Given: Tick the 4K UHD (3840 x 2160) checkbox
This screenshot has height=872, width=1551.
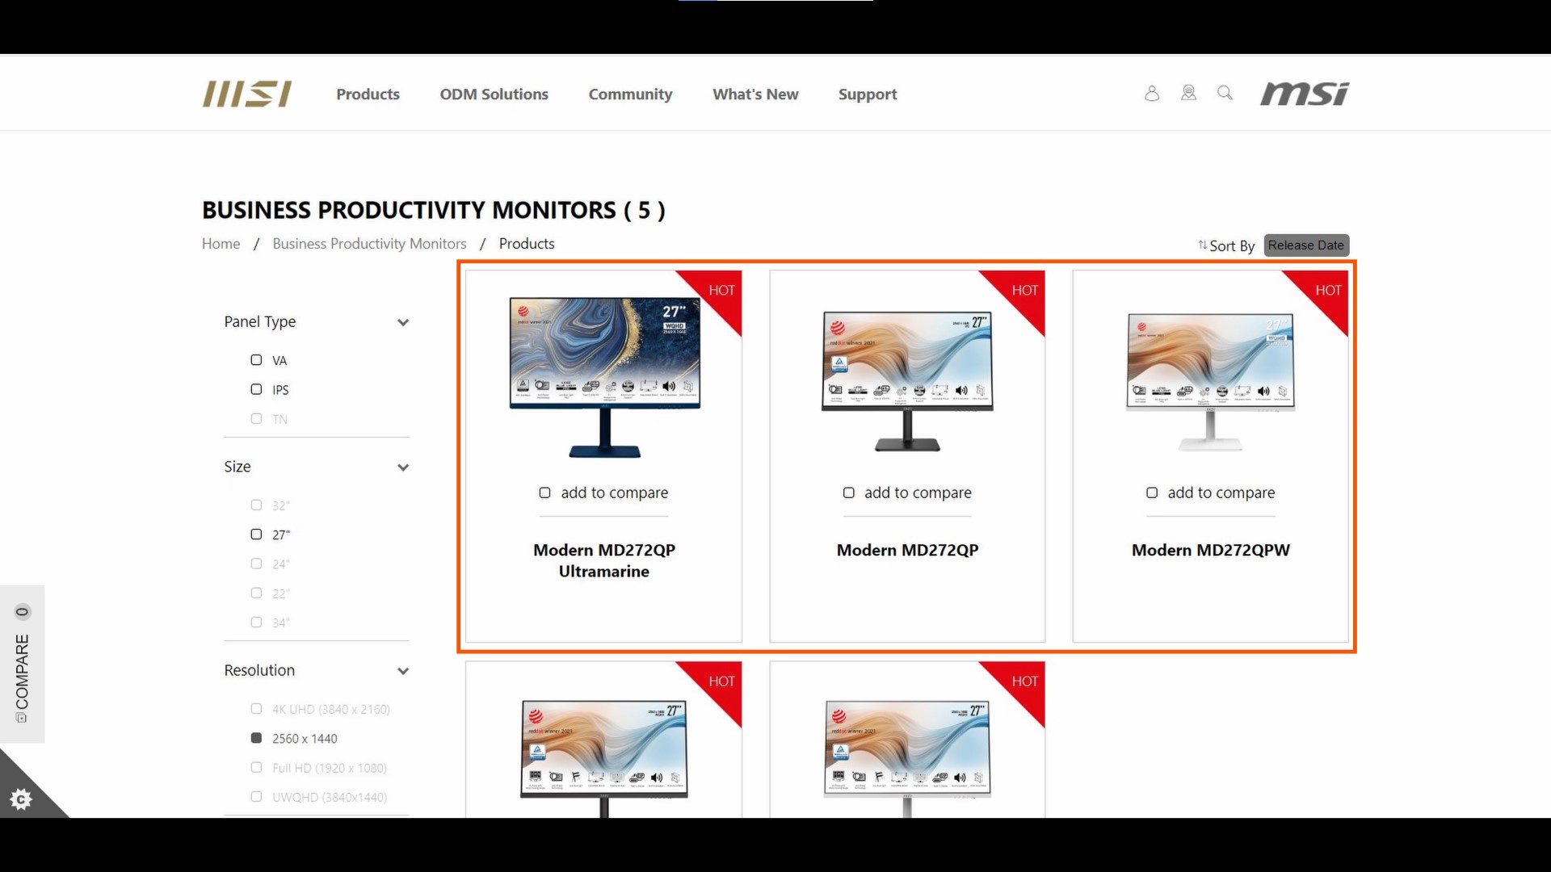Looking at the screenshot, I should 256,709.
